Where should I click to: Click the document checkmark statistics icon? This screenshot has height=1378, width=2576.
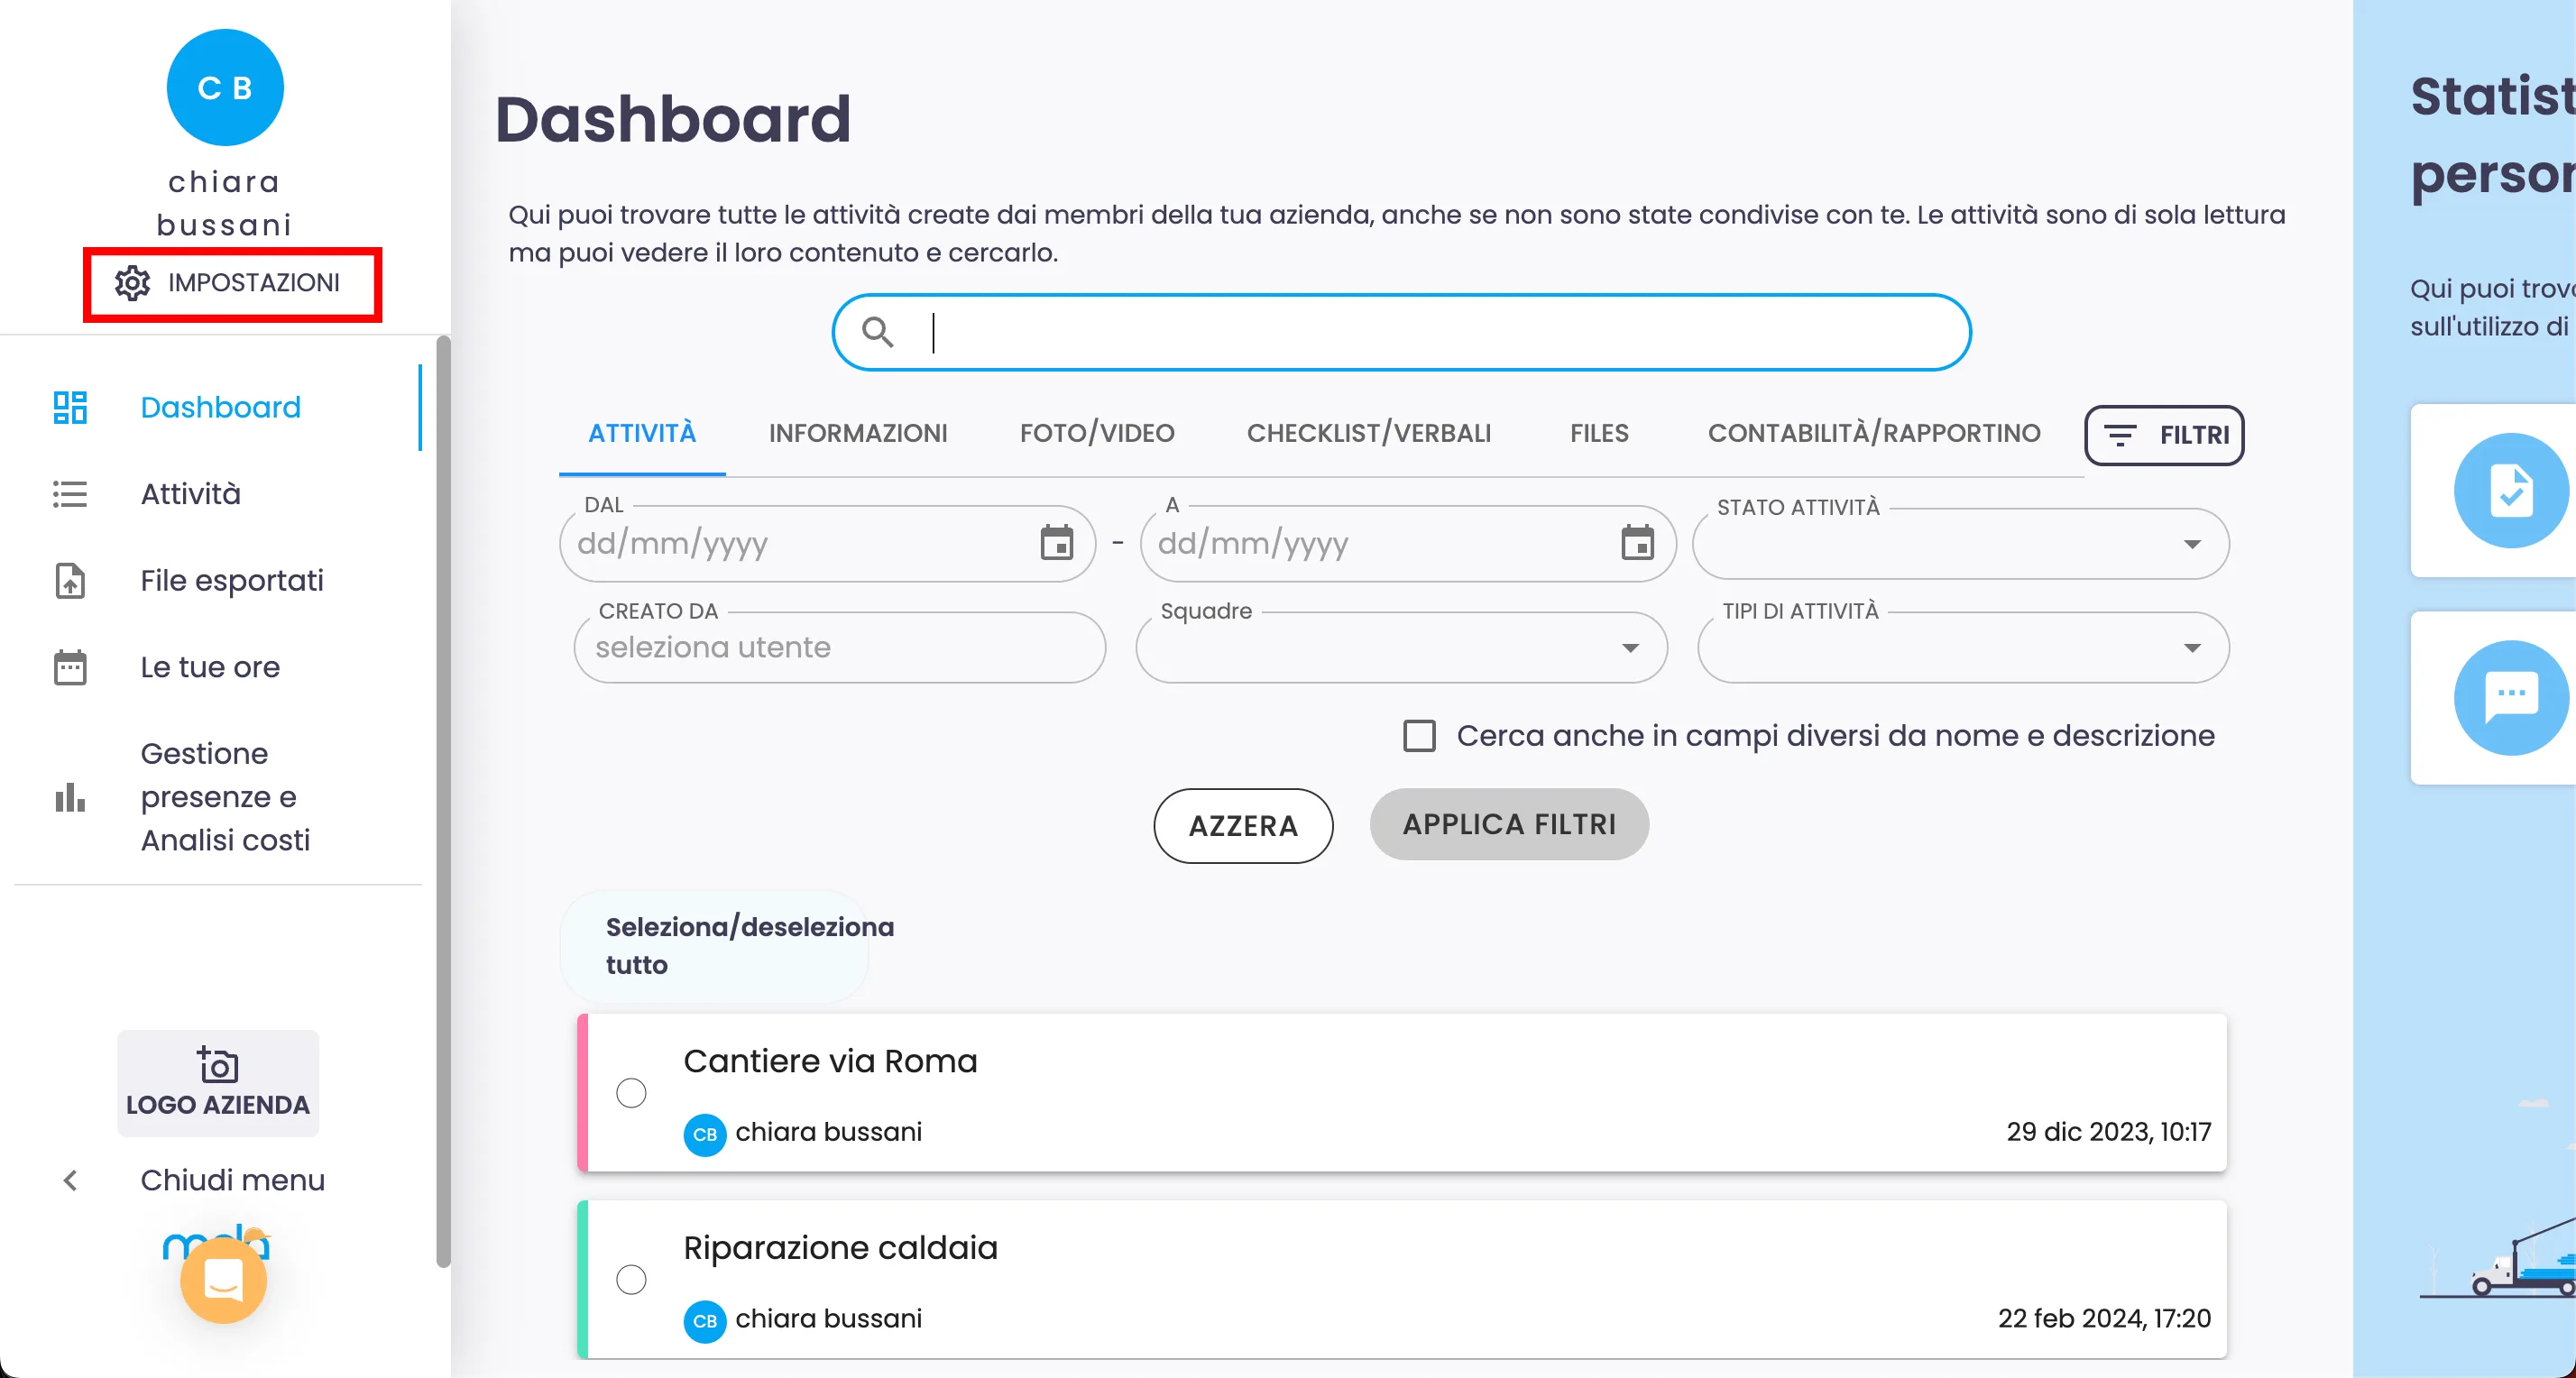coord(2510,490)
